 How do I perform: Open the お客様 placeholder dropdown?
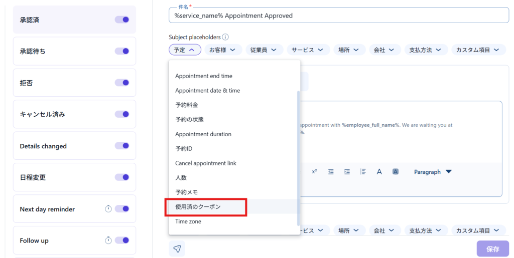[x=223, y=50]
